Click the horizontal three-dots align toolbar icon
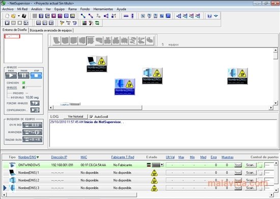 pyautogui.click(x=126, y=16)
